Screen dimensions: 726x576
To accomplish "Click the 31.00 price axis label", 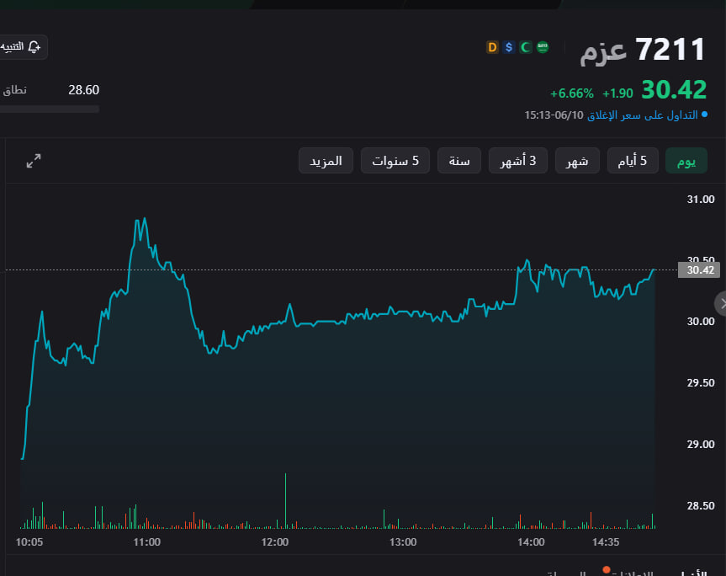I will click(x=701, y=200).
